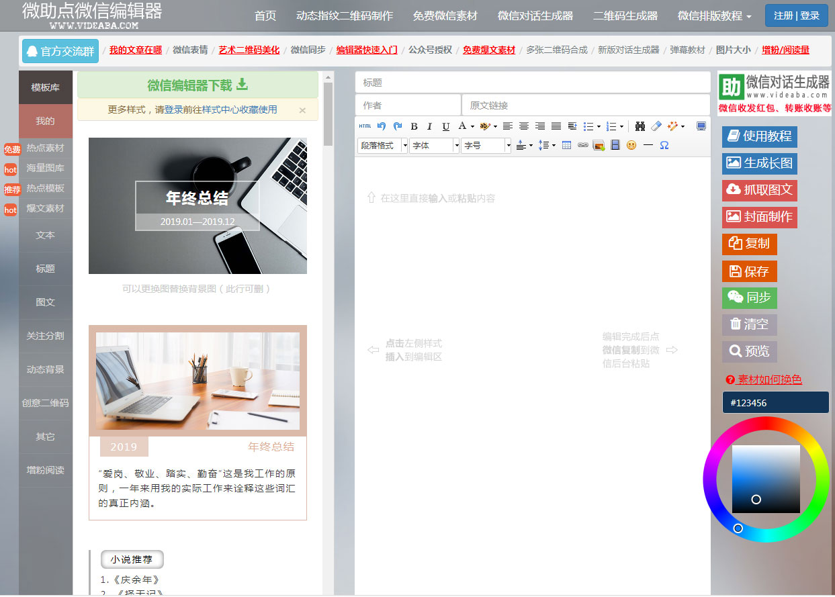Click the undo arrow icon
The width and height of the screenshot is (835, 597).
click(382, 126)
